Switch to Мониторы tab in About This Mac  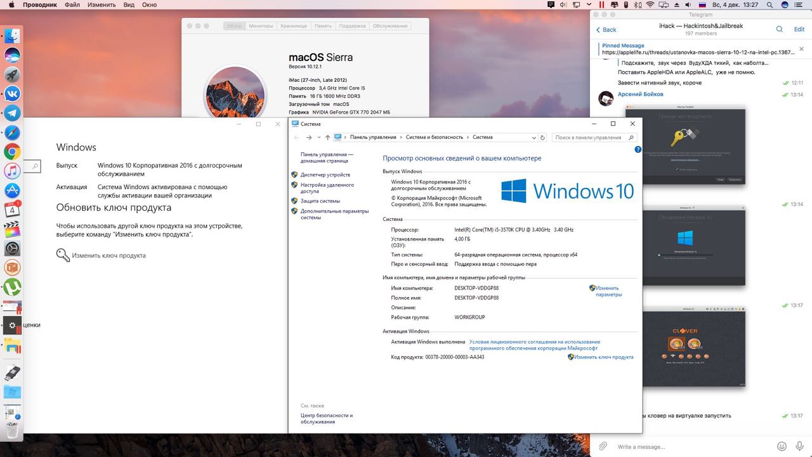coord(261,26)
